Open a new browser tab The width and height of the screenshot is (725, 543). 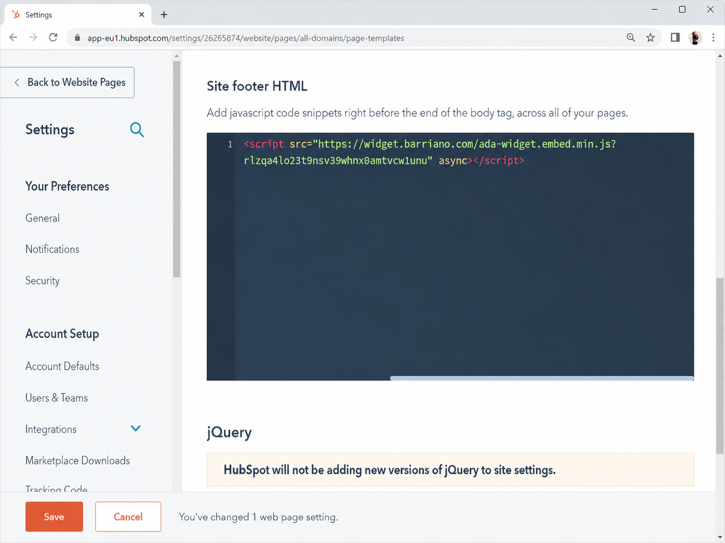click(164, 14)
